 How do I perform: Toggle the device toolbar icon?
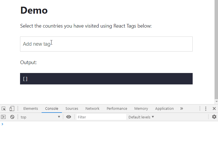12,109
